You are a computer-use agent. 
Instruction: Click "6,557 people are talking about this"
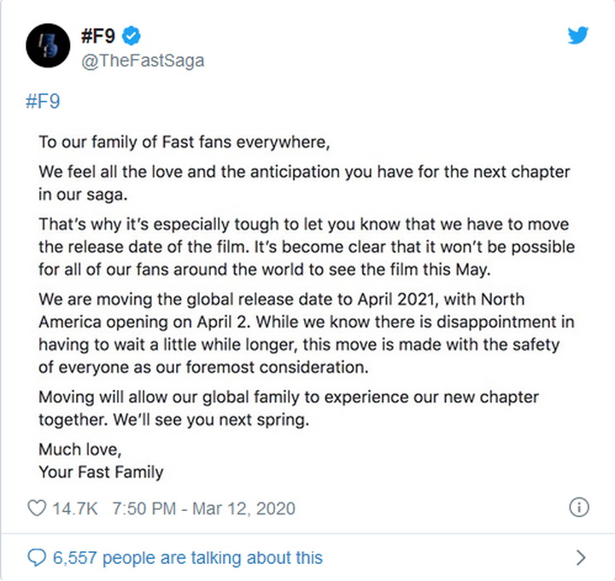click(x=188, y=558)
